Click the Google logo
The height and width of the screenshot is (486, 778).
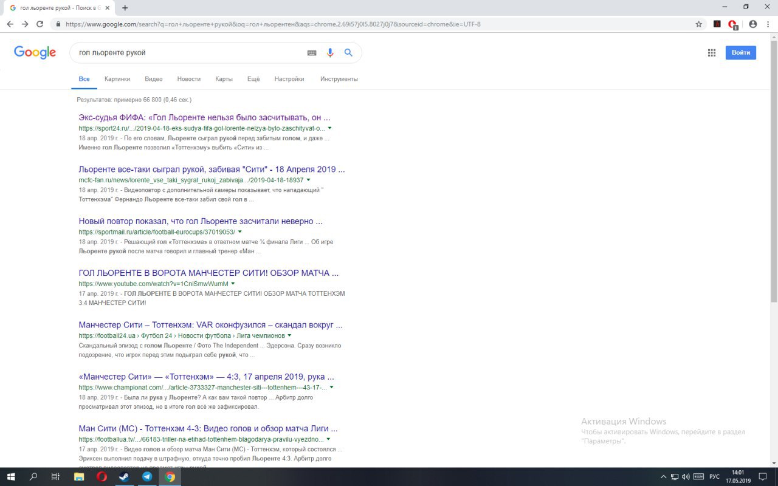pos(35,52)
